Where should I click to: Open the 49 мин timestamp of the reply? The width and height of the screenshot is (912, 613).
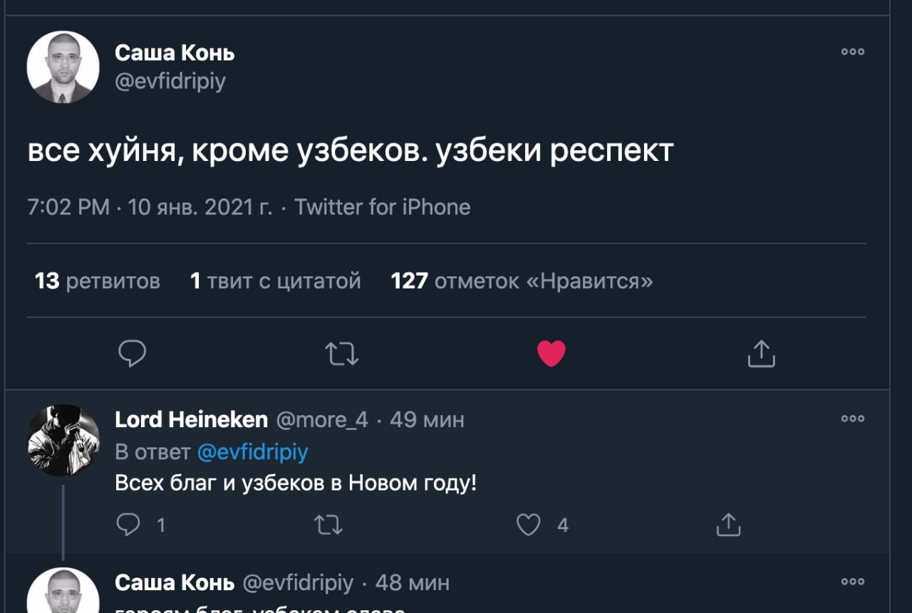(x=427, y=419)
